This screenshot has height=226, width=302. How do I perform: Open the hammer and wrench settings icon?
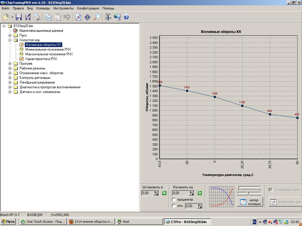point(108,17)
